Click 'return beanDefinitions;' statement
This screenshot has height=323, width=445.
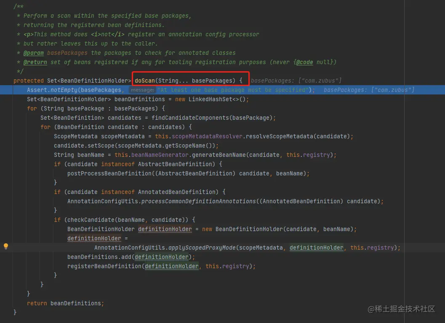(66, 303)
